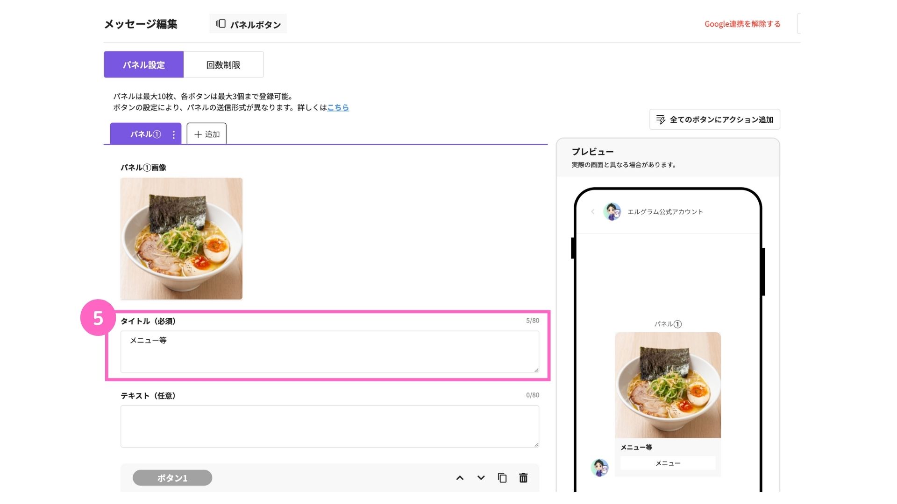Switch to the パネル設定 tab
This screenshot has height=504, width=897.
click(144, 65)
